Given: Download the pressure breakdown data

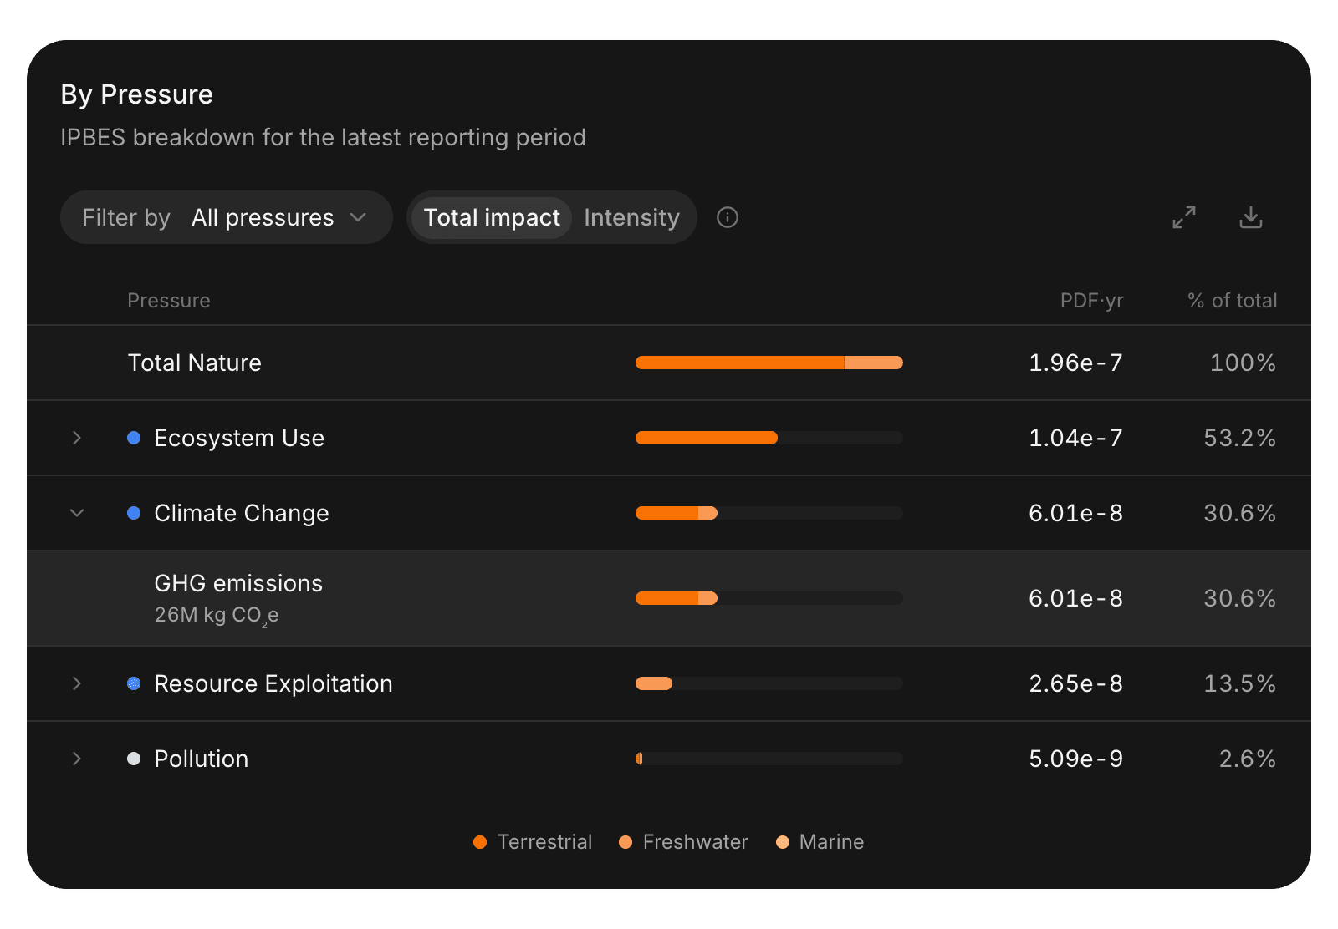Looking at the screenshot, I should (1251, 217).
